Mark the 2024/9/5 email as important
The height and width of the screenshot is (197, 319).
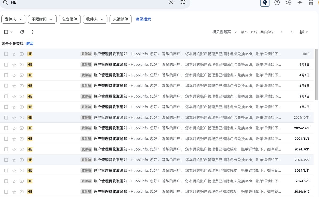(x=22, y=181)
